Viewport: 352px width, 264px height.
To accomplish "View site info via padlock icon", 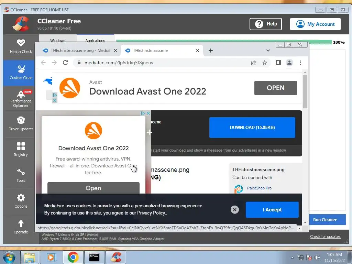I will pos(79,63).
